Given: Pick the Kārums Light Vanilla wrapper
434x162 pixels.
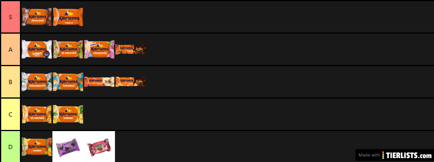Looking at the screenshot, I should [37, 49].
